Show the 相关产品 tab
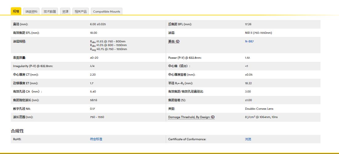 click(x=81, y=12)
